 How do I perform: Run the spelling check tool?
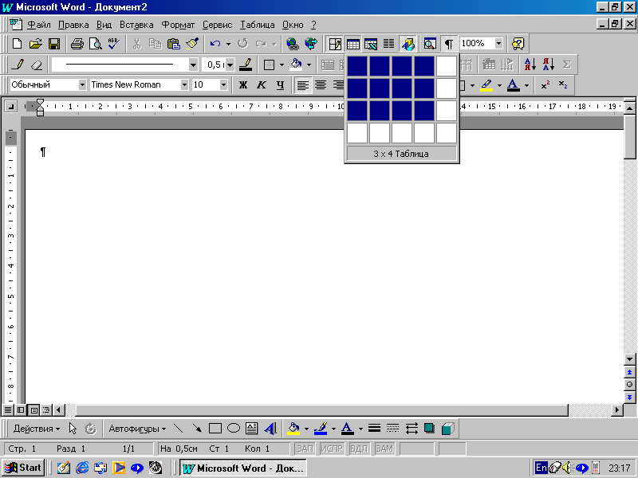click(114, 44)
